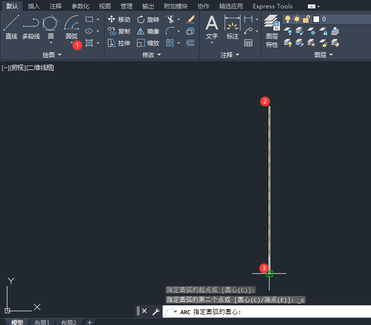Click the 二维线框 visual style control
The height and width of the screenshot is (325, 371).
pos(40,68)
